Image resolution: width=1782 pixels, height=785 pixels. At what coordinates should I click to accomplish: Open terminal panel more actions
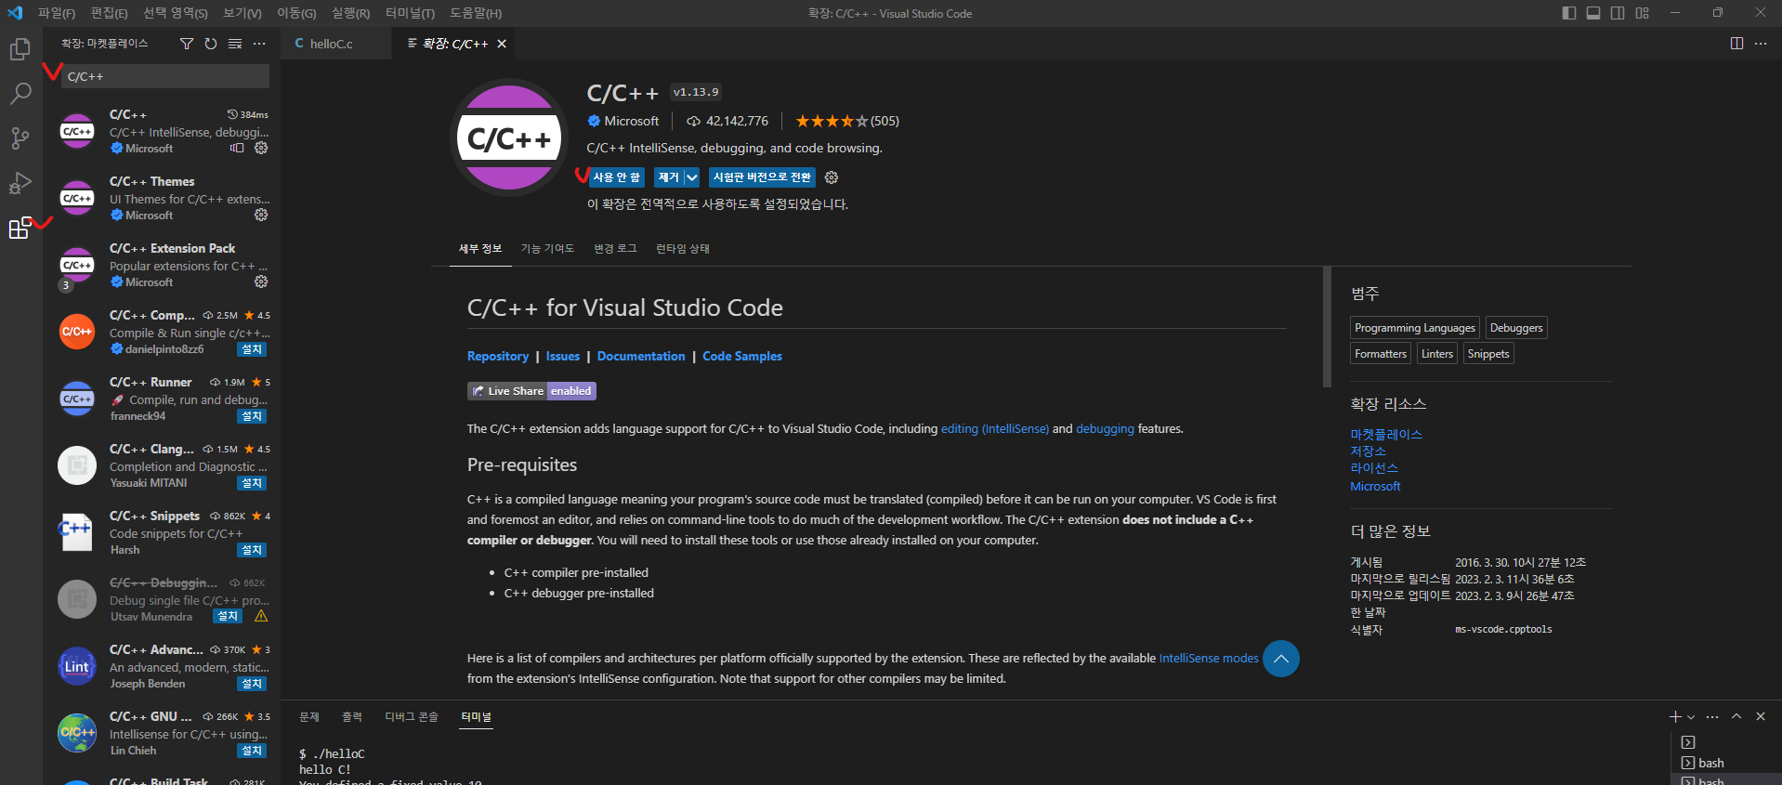(x=1712, y=716)
